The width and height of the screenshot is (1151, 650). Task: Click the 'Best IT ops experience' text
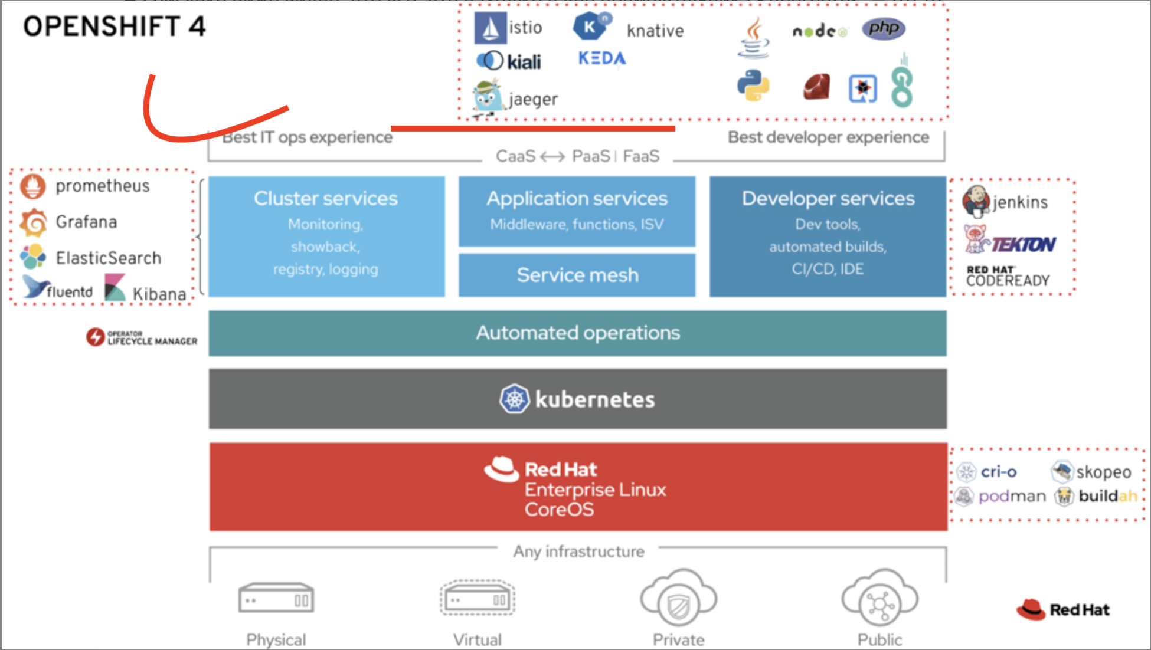coord(307,137)
